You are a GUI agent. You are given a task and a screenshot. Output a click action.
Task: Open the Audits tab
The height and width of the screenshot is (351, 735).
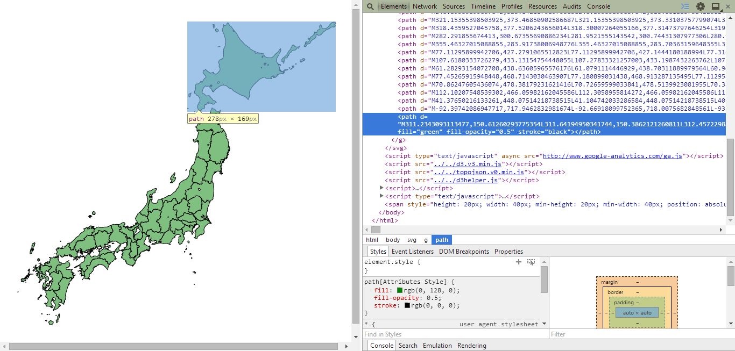pyautogui.click(x=572, y=6)
